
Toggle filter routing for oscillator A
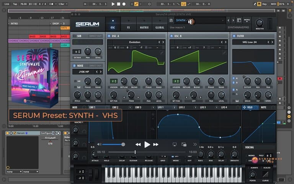click(234, 78)
